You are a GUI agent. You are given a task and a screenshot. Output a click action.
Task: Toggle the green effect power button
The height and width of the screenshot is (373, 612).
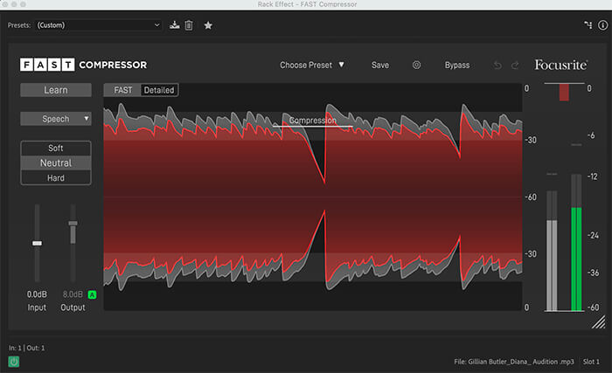(x=14, y=361)
